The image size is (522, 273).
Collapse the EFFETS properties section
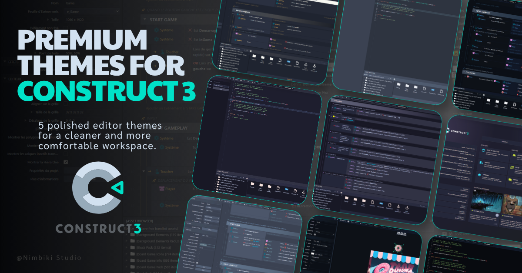click(4, 62)
